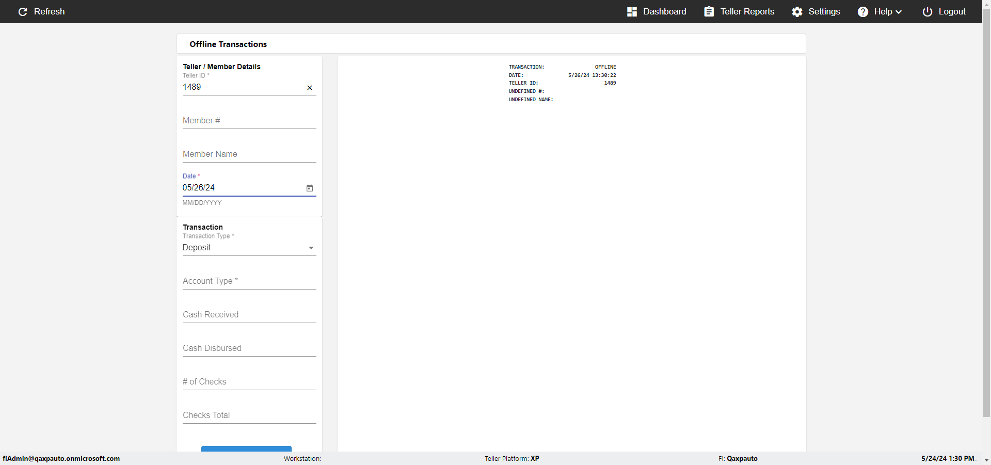Click FI: Qaxpauto in status bar
Screen dimensions: 991x465
pyautogui.click(x=738, y=459)
